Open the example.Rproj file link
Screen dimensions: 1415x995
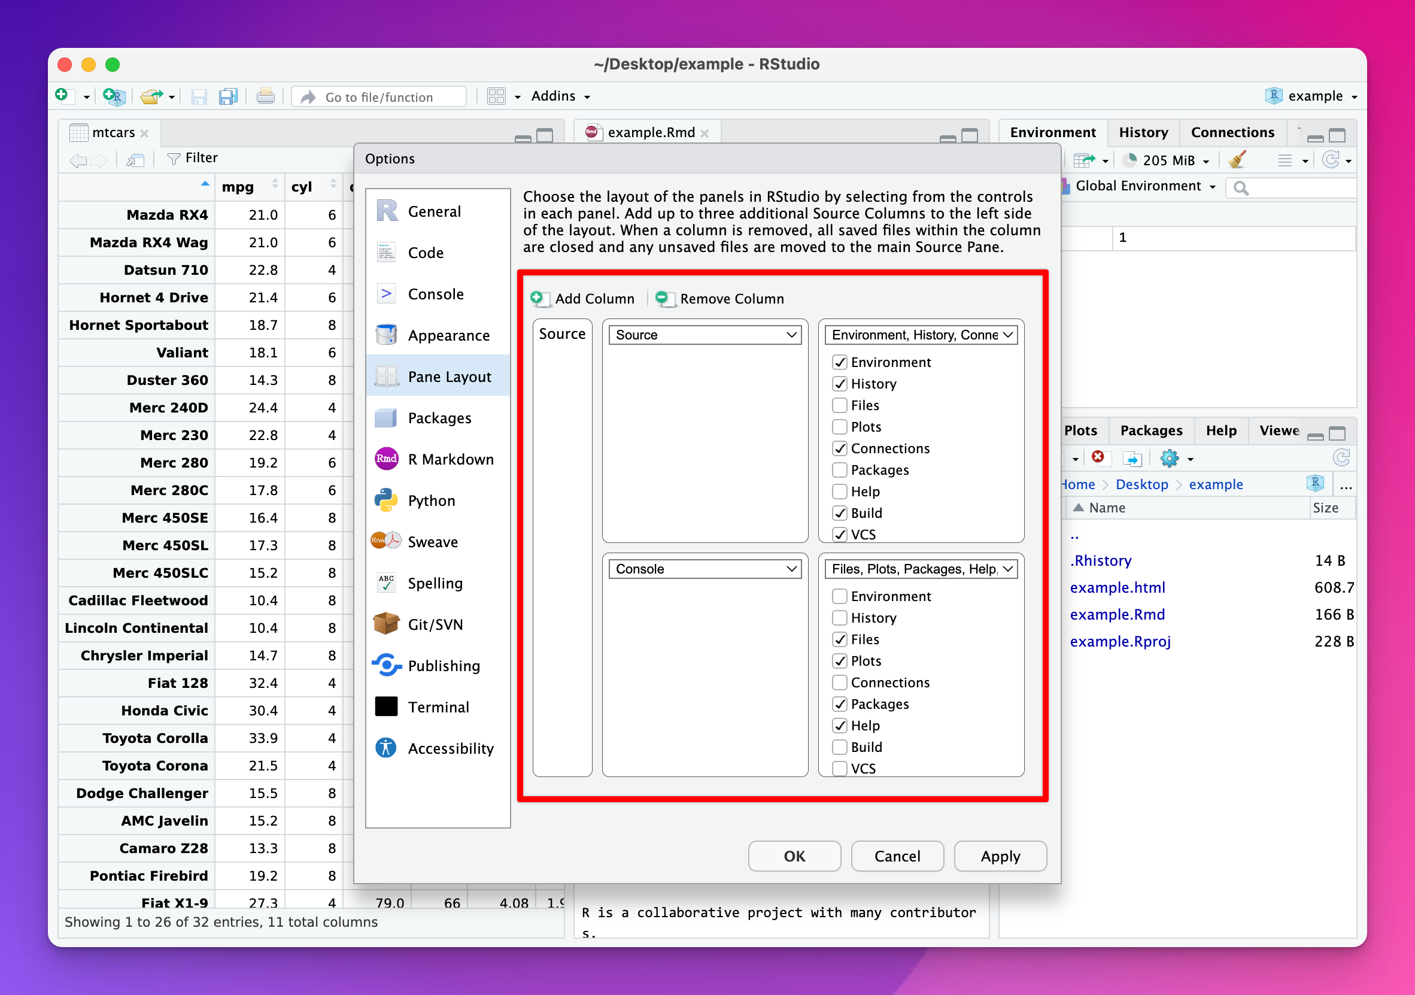1121,642
